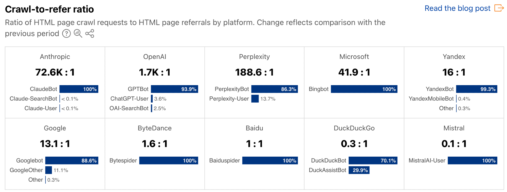This screenshot has width=507, height=192.
Task: Click the YandexBot 99.3% bar
Action: 477,89
